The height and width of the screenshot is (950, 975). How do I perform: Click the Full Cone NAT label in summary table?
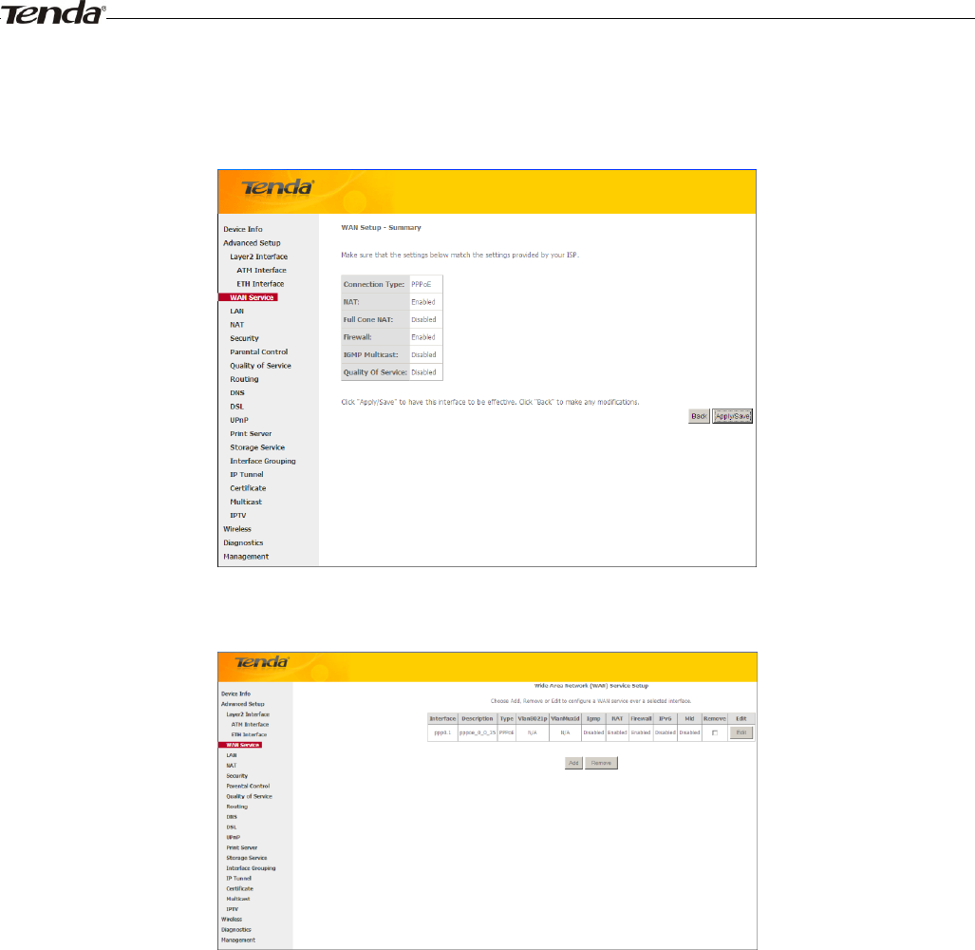(368, 320)
